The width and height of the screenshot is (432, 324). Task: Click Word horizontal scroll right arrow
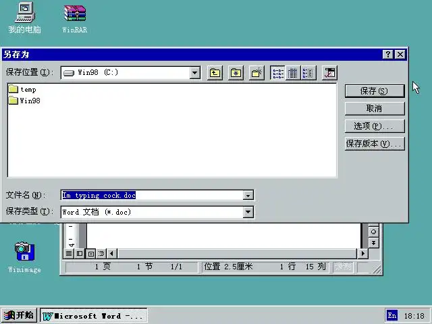point(362,253)
